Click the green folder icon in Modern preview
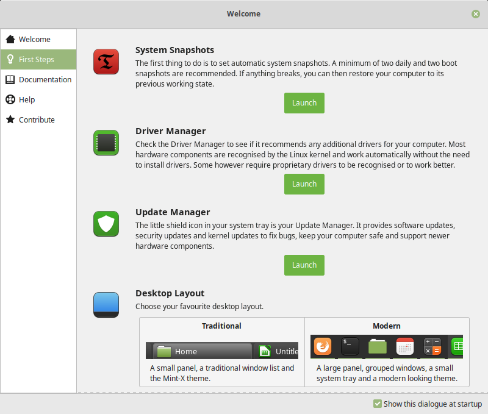Viewport: 488px width, 414px height. (x=378, y=346)
